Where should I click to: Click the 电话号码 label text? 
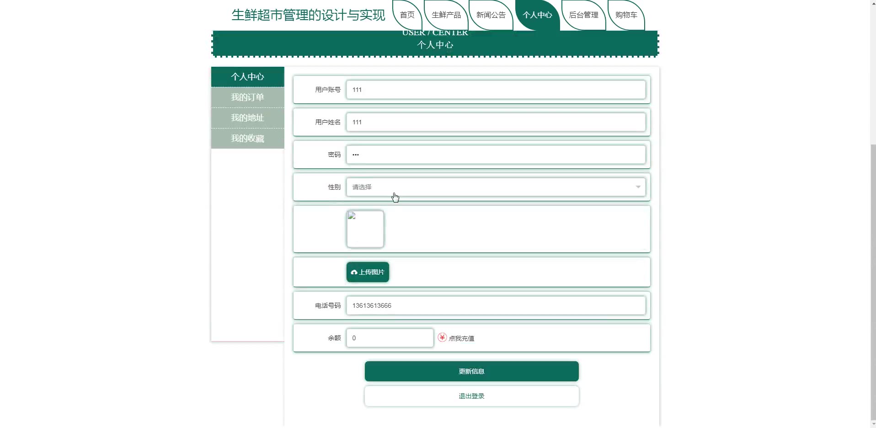(328, 305)
